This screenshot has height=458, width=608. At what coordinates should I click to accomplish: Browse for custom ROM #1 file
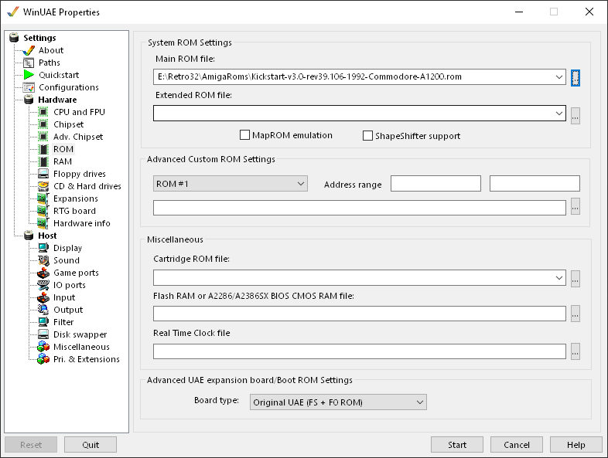pos(576,206)
